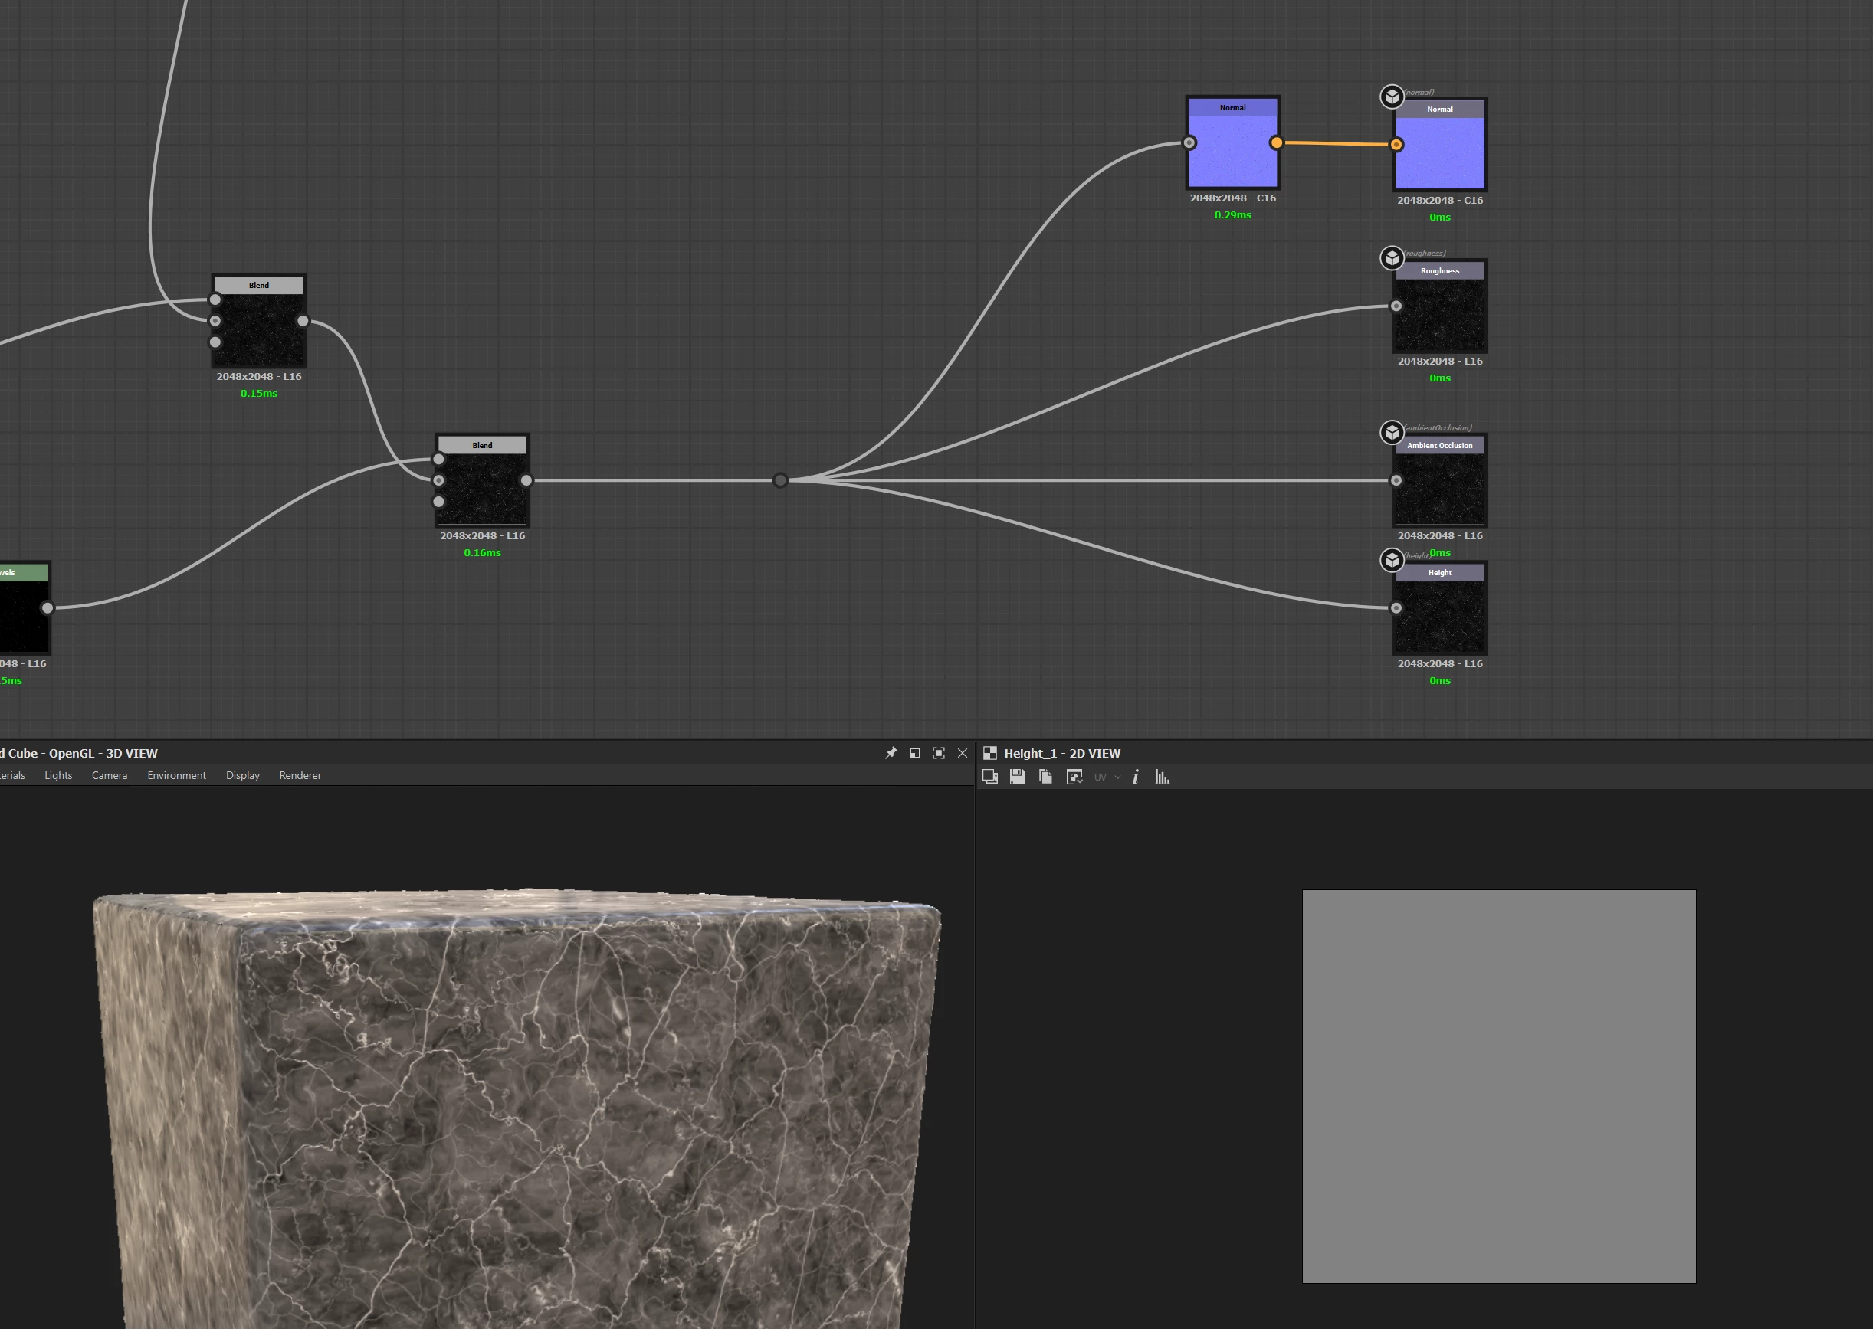This screenshot has height=1329, width=1873.
Task: Click the copy to clipboard icon in 2D view
Action: [x=1045, y=777]
